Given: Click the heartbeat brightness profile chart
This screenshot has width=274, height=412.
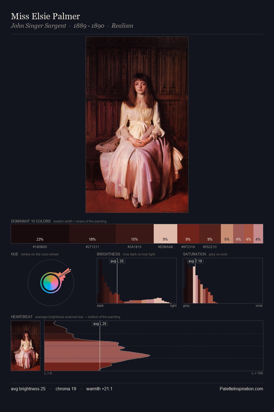Looking at the screenshot, I should 154,346.
